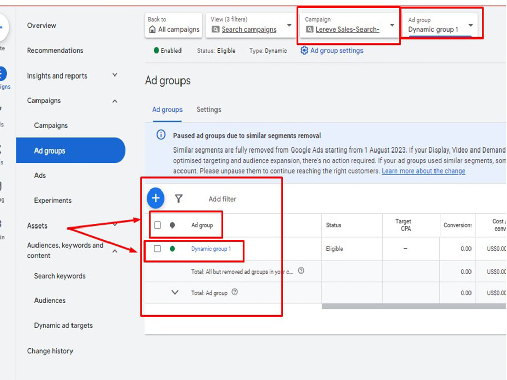Open the Dynamic group 1 link in table

[211, 249]
